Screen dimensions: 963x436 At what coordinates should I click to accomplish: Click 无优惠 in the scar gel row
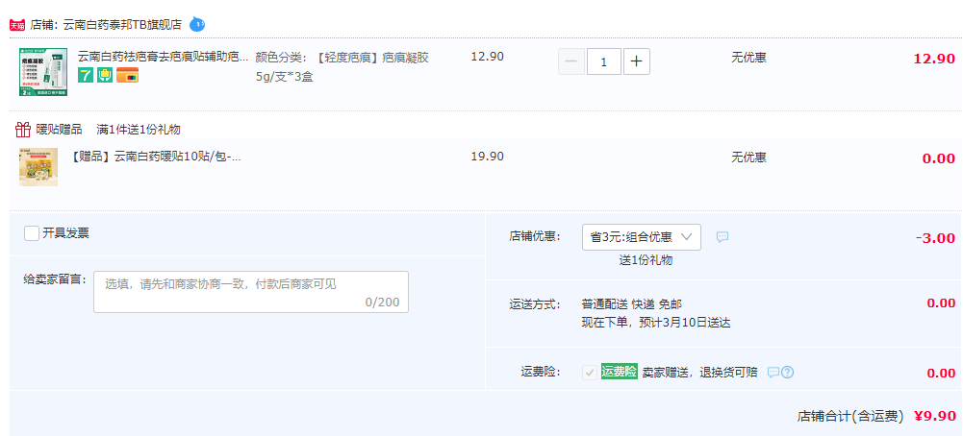tap(748, 58)
